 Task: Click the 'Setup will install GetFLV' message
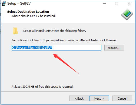[55, 31]
